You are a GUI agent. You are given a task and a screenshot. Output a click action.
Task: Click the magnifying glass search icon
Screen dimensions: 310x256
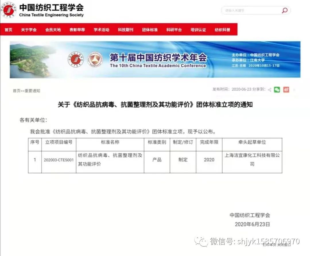[284, 11]
